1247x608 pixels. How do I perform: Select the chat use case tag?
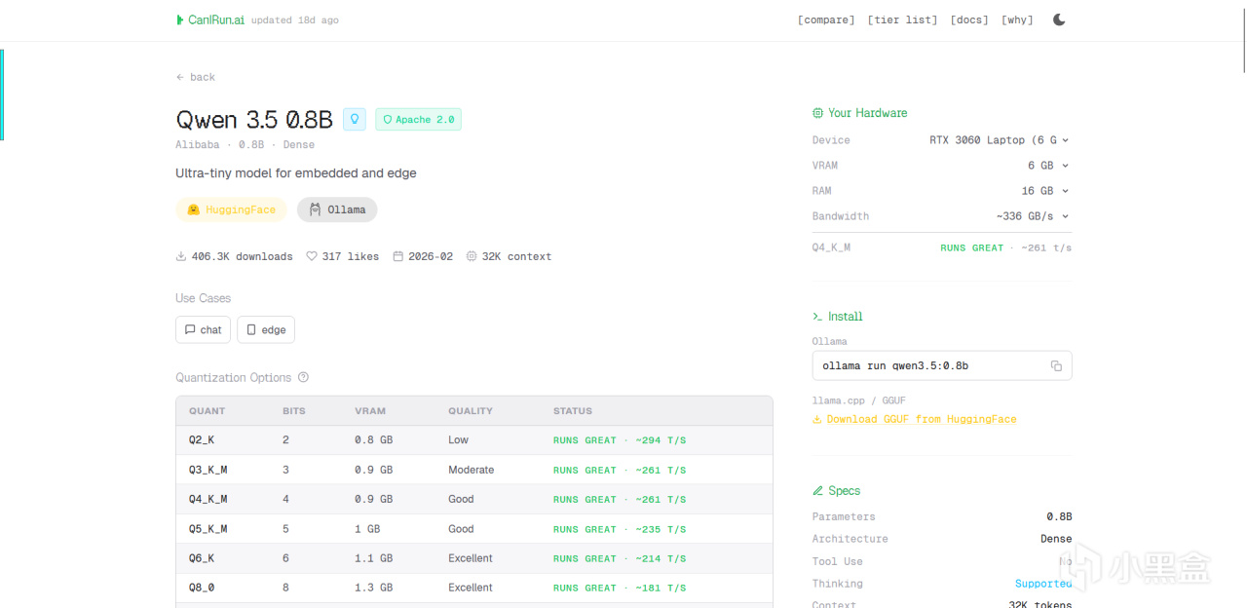click(203, 329)
